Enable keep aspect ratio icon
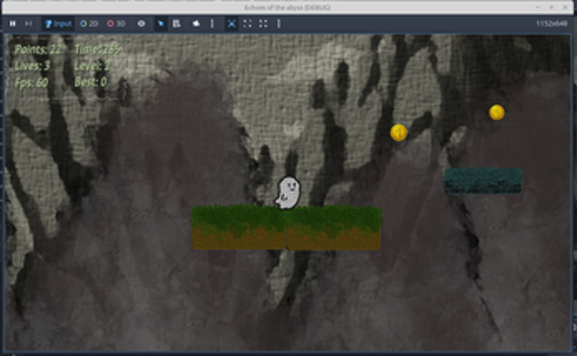577x356 pixels. [x=248, y=24]
